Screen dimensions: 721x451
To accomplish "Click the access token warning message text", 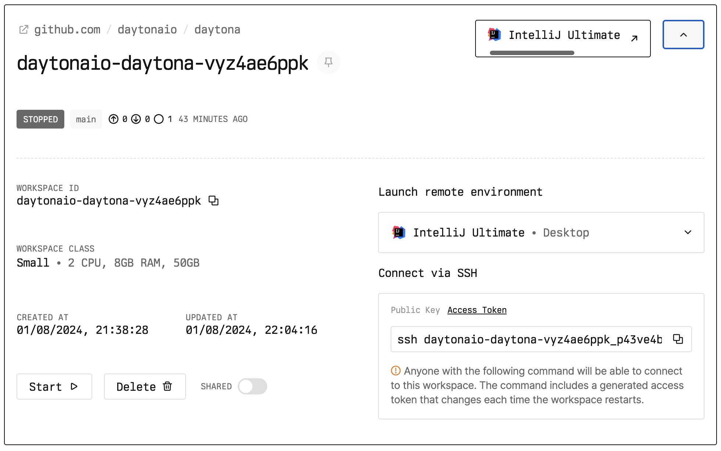I will coord(537,385).
